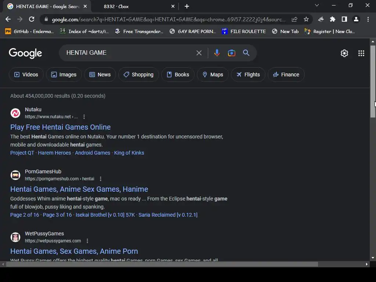This screenshot has height=282, width=376.
Task: Bookmark this page with the star icon
Action: coord(306,19)
